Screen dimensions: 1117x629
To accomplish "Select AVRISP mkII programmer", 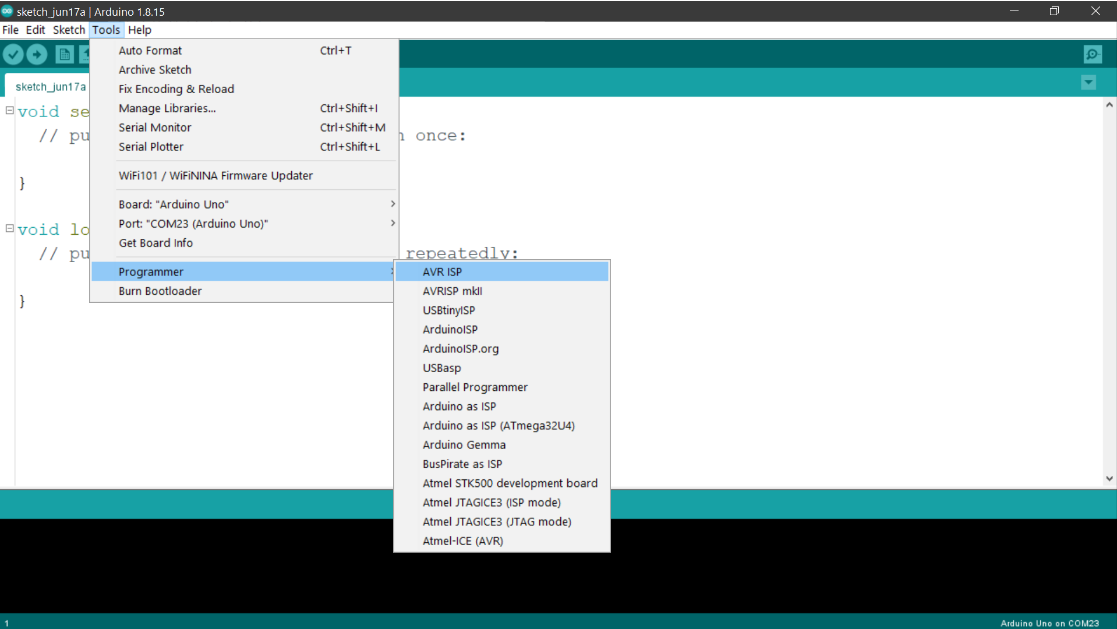I will (x=502, y=291).
